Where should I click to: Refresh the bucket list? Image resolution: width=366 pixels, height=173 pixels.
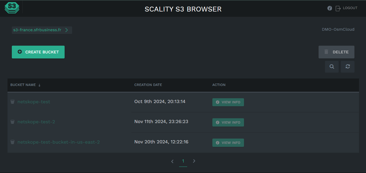(x=347, y=67)
